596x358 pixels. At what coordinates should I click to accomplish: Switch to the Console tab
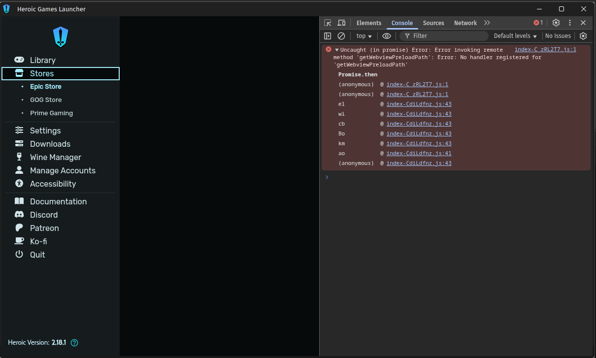pyautogui.click(x=402, y=23)
